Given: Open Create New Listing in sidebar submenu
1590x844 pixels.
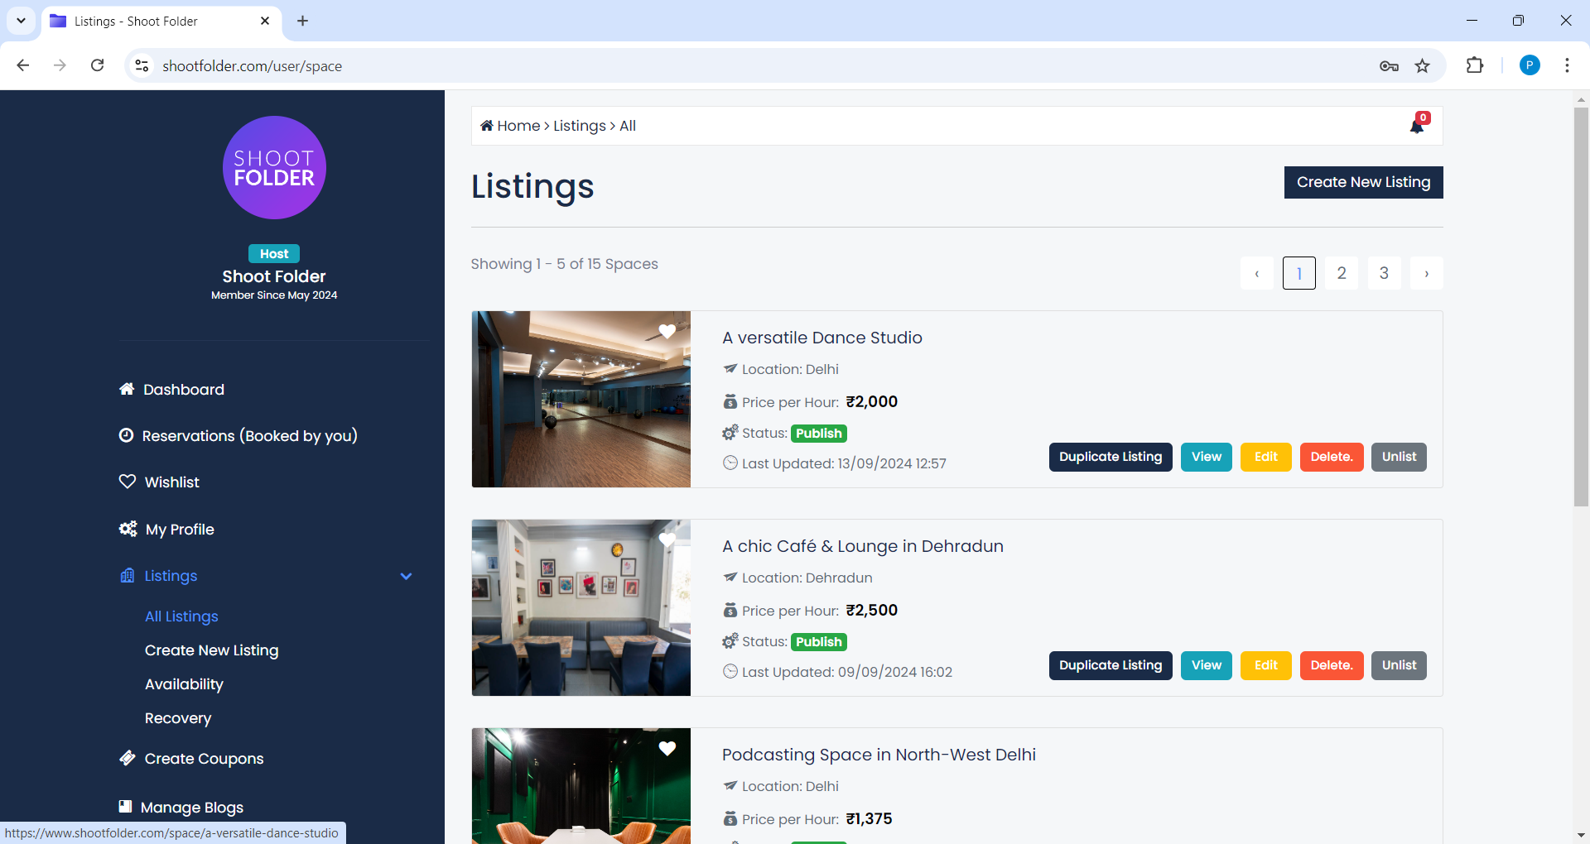Looking at the screenshot, I should click(211, 650).
